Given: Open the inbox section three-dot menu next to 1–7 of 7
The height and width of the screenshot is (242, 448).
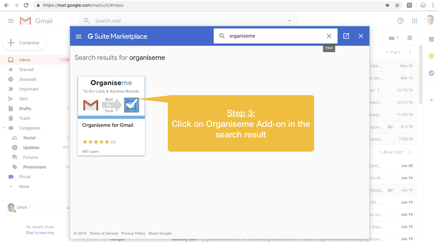Looking at the screenshot, I should [410, 52].
